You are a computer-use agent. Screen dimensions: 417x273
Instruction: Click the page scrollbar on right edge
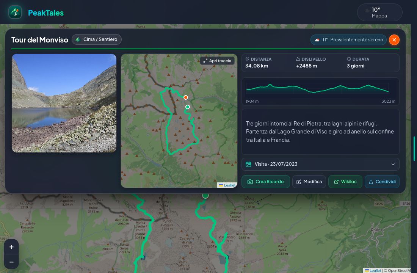coord(414,149)
